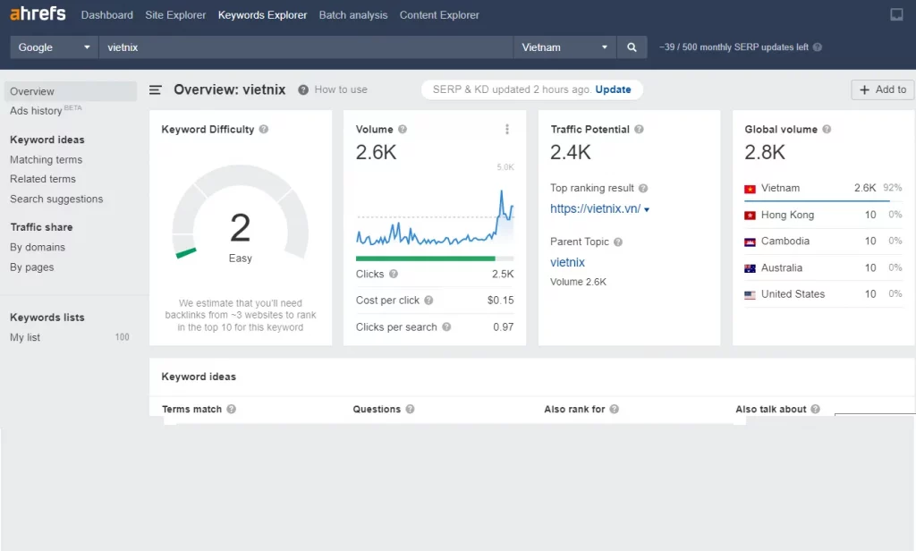This screenshot has width=916, height=551.
Task: Click the United States flag icon
Action: click(x=750, y=295)
